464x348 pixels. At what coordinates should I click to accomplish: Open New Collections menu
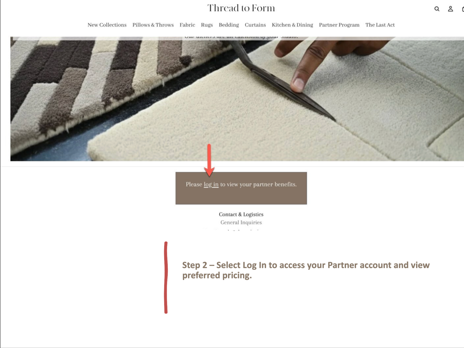pos(107,25)
